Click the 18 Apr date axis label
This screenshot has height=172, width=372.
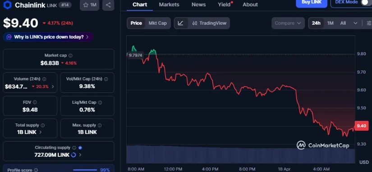click(284, 169)
